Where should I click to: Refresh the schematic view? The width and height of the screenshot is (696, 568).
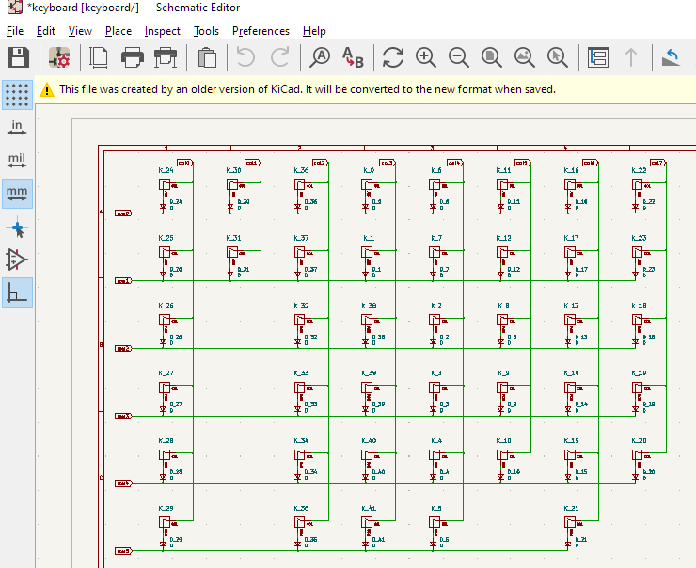pyautogui.click(x=393, y=57)
